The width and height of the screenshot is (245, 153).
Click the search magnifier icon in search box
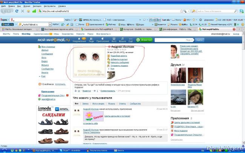pyautogui.click(x=236, y=11)
